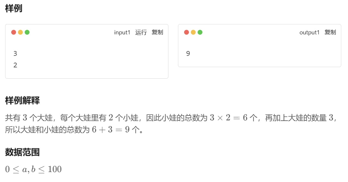Image resolution: width=348 pixels, height=182 pixels.
Task: Copy input1 sample with 复制
Action: (x=157, y=32)
